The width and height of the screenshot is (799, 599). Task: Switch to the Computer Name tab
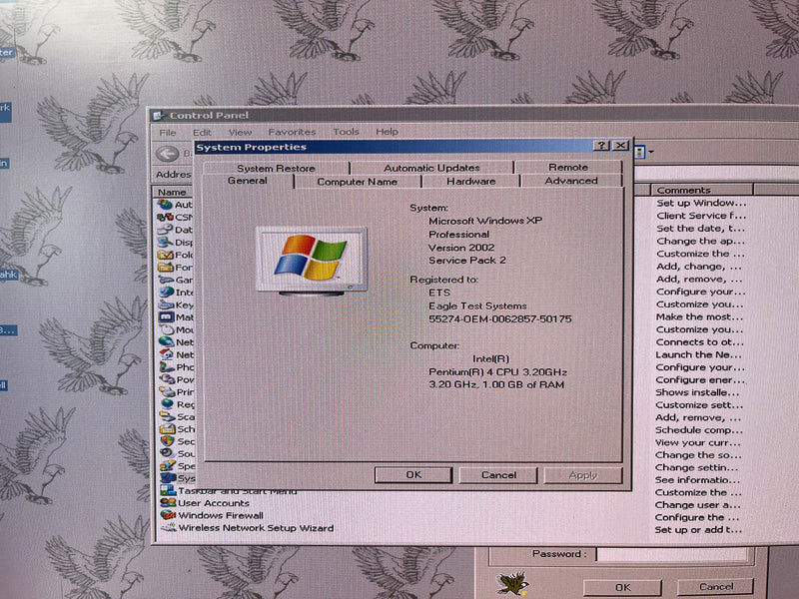357,182
